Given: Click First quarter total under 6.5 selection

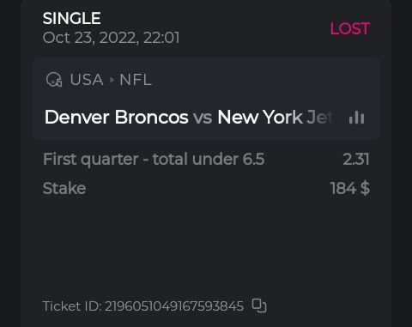Looking at the screenshot, I should (154, 159).
